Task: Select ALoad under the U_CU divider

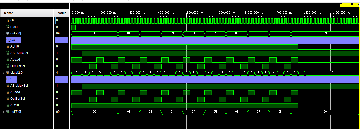Action: [x=15, y=60]
